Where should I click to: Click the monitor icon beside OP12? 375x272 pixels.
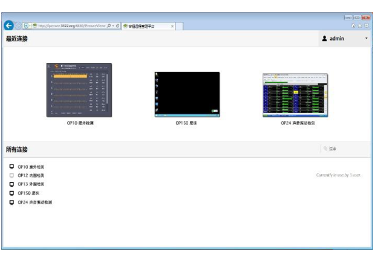tap(11, 175)
